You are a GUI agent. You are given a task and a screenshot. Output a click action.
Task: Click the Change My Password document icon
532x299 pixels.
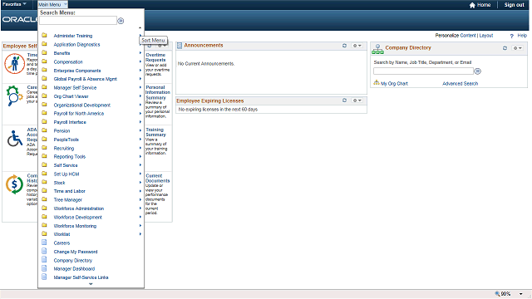pyautogui.click(x=44, y=251)
